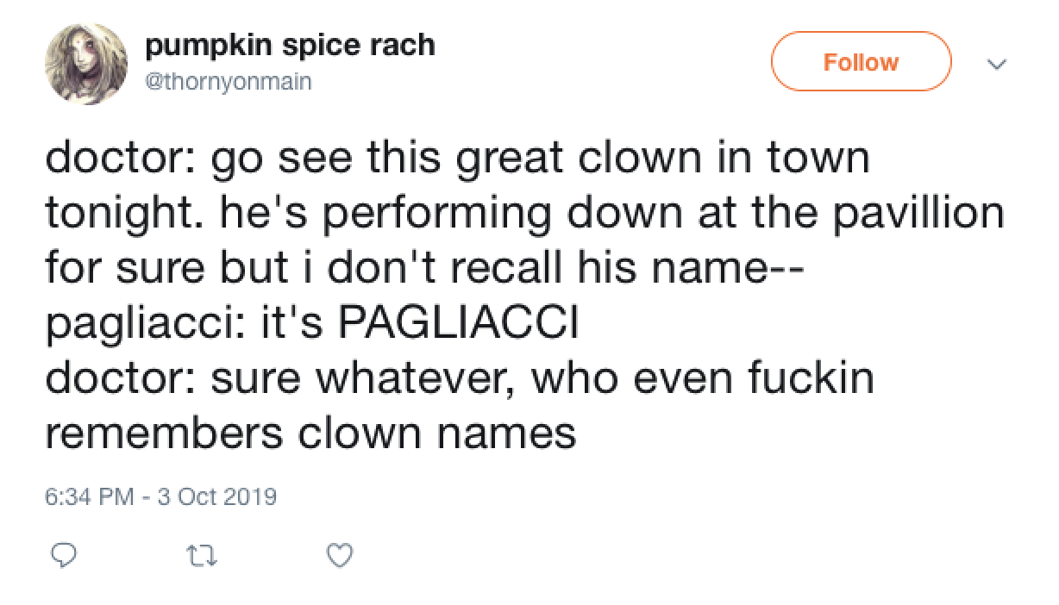Follow pumpkin spice rach

click(862, 61)
